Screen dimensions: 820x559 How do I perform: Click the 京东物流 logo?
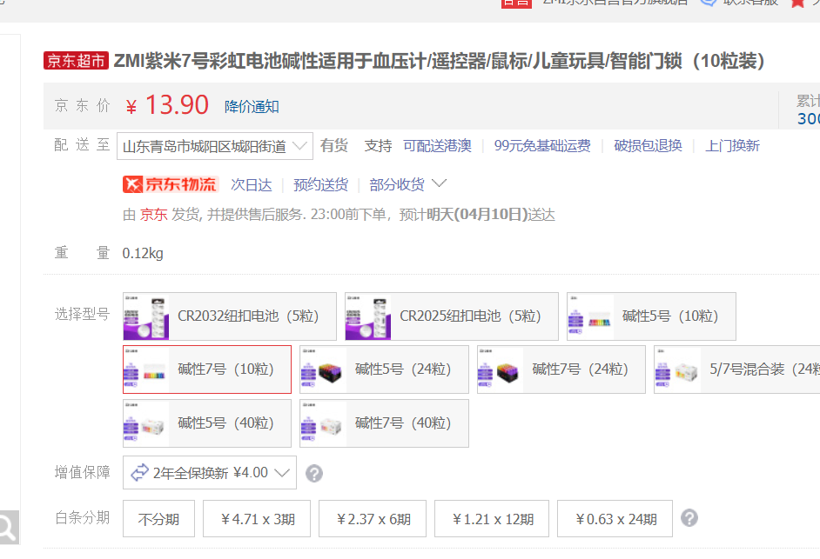[x=170, y=184]
